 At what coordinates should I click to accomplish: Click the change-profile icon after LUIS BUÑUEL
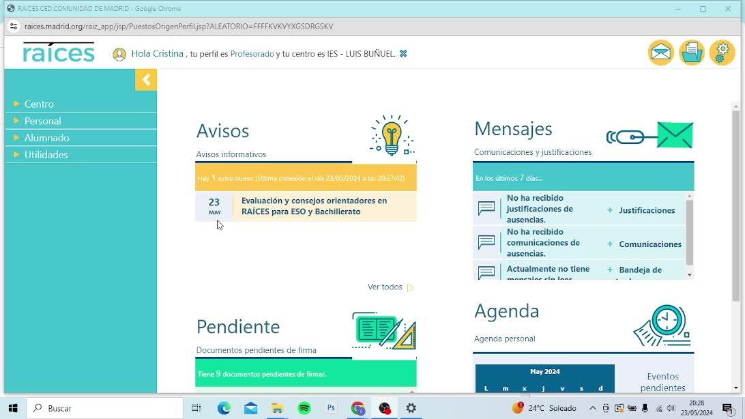pyautogui.click(x=403, y=54)
